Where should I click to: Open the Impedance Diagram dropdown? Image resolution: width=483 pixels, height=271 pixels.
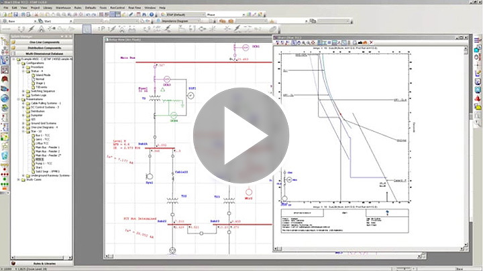coord(180,21)
